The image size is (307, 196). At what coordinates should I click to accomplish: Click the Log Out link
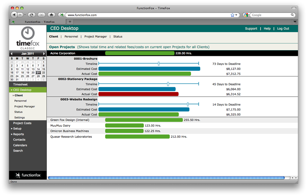[x=283, y=29]
